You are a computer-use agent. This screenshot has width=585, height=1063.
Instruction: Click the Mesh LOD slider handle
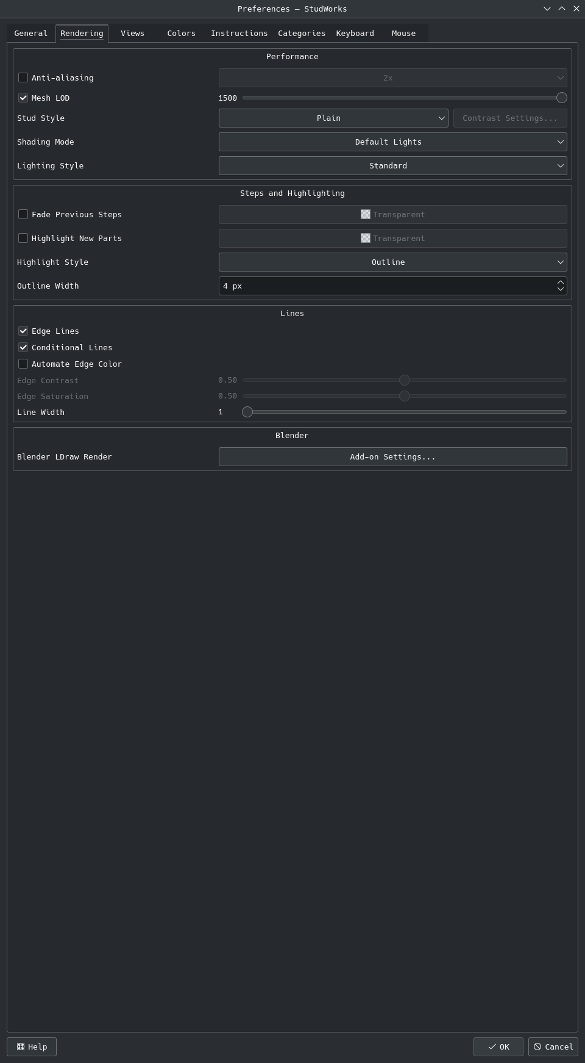[562, 98]
